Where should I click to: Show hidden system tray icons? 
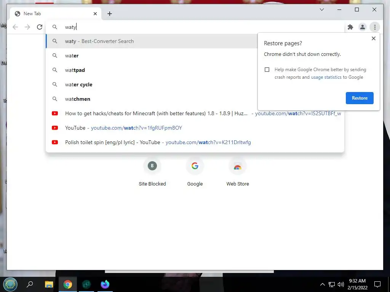coord(322,284)
